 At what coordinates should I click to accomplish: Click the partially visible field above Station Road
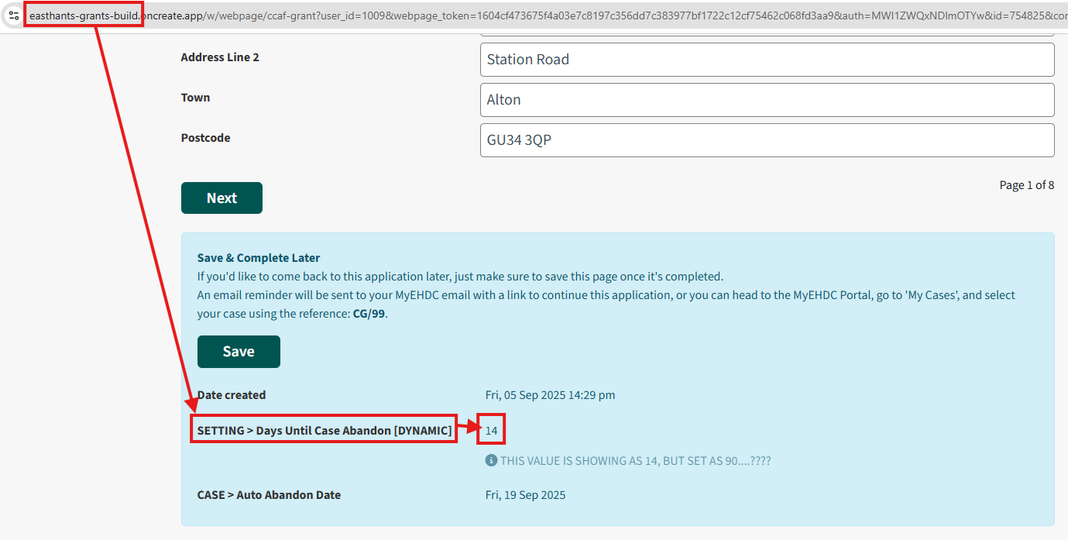point(767,34)
